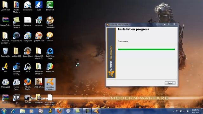Launch Internet Explorer from the taskbar
203x114 pixels.
pos(13,111)
